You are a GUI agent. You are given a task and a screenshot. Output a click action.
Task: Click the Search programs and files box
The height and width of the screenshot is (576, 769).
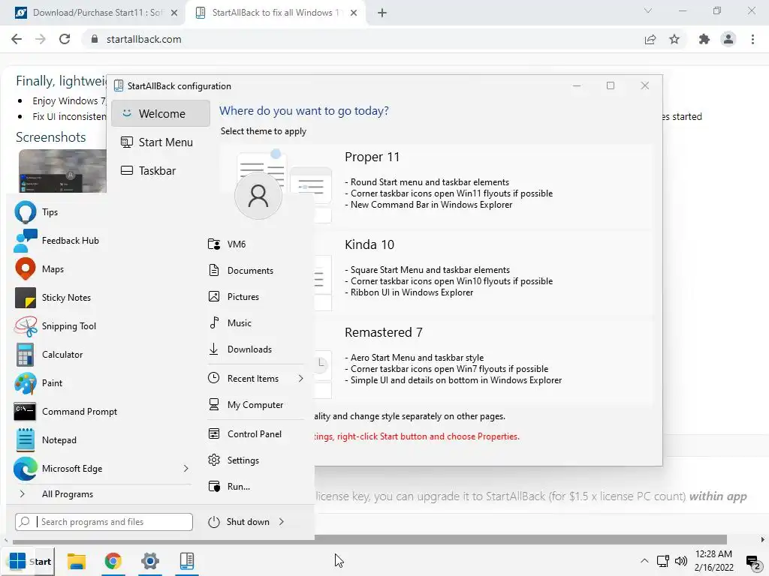[104, 522]
